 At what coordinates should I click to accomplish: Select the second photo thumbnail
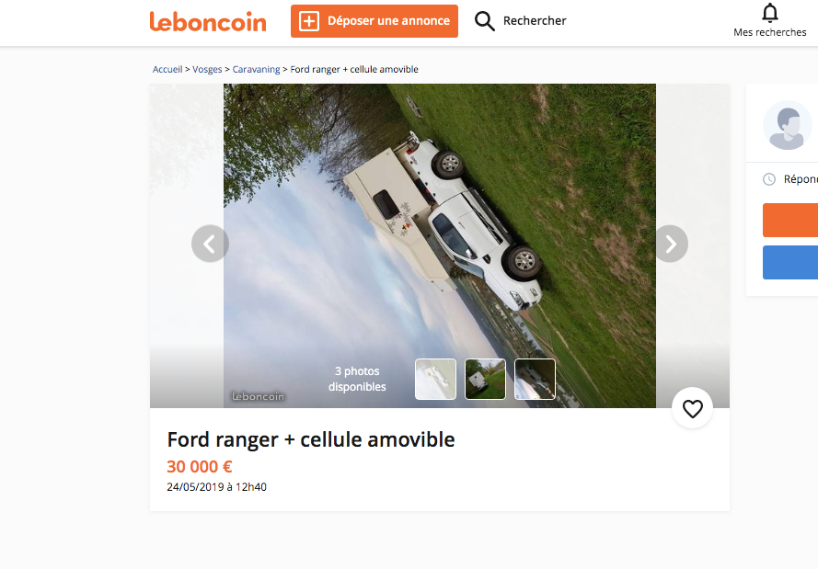[485, 379]
